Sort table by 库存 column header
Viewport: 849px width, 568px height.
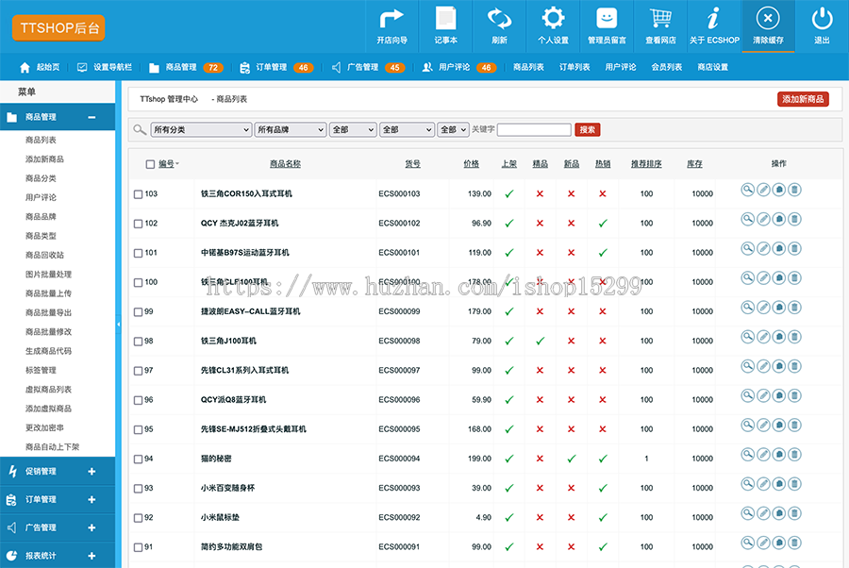click(x=694, y=163)
